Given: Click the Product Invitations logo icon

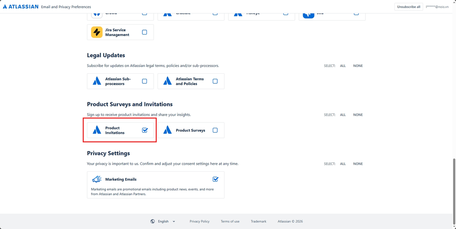Looking at the screenshot, I should coord(97,130).
